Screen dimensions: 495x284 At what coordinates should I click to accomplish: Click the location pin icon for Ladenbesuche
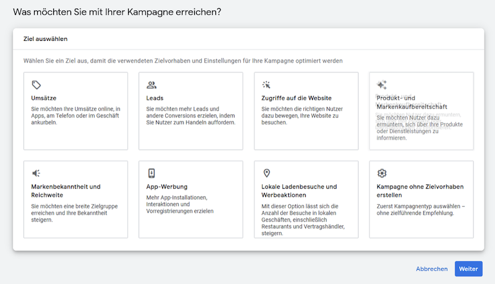point(267,173)
